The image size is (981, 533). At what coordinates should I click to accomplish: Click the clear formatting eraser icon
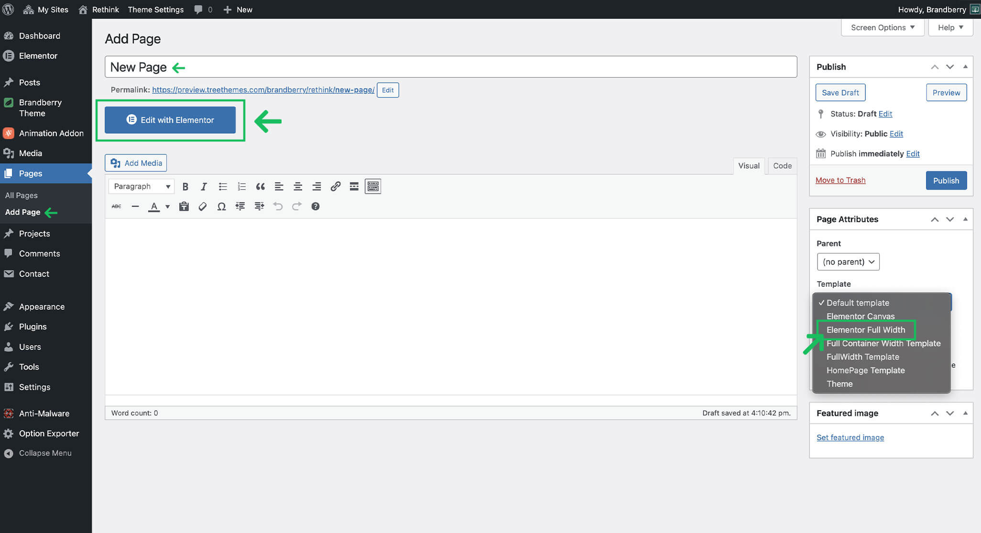tap(203, 207)
